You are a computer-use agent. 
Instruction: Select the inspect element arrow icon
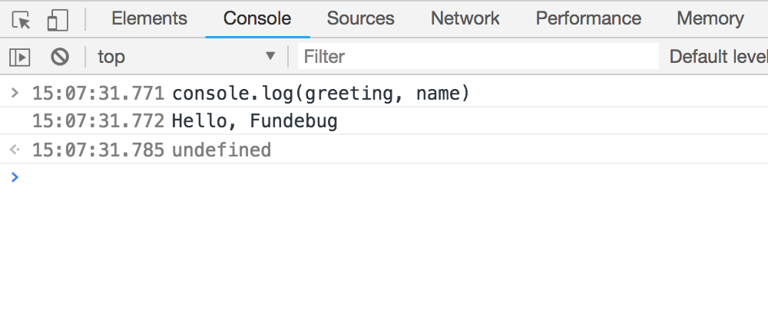pyautogui.click(x=22, y=19)
